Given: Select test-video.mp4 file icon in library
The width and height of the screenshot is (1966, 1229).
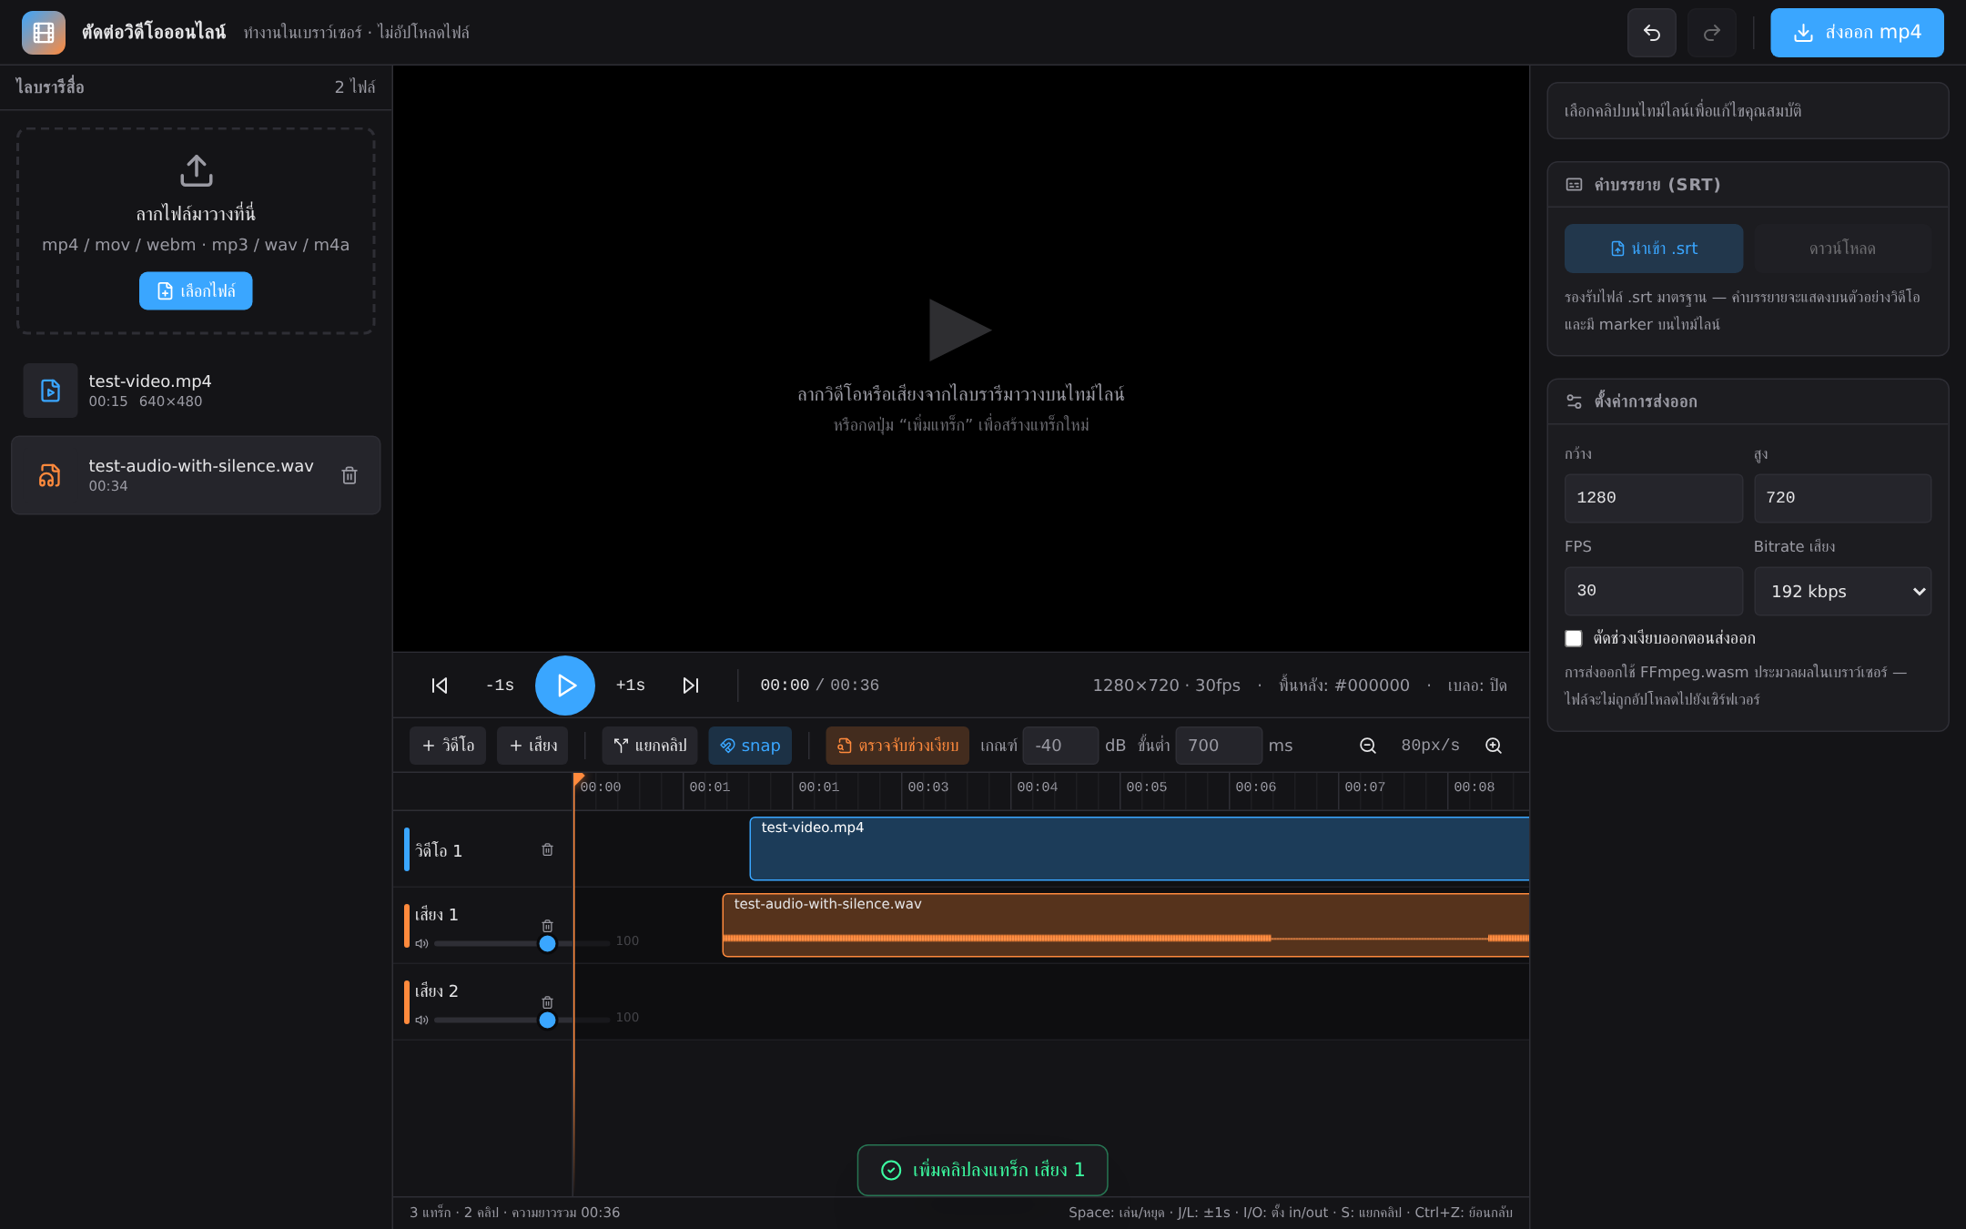Looking at the screenshot, I should pyautogui.click(x=50, y=391).
